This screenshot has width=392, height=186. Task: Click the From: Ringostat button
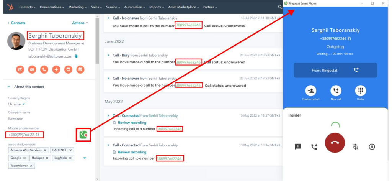pyautogui.click(x=335, y=70)
